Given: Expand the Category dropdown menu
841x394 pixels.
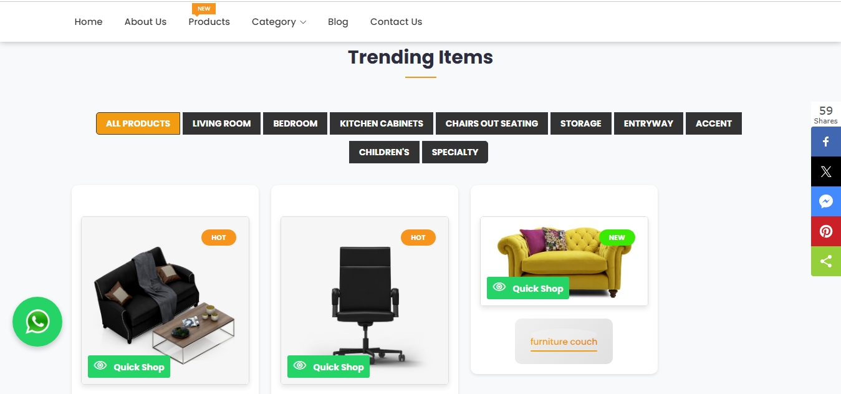Looking at the screenshot, I should tap(279, 21).
